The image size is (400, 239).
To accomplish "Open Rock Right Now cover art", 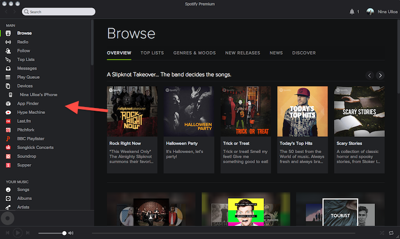I will click(x=132, y=111).
